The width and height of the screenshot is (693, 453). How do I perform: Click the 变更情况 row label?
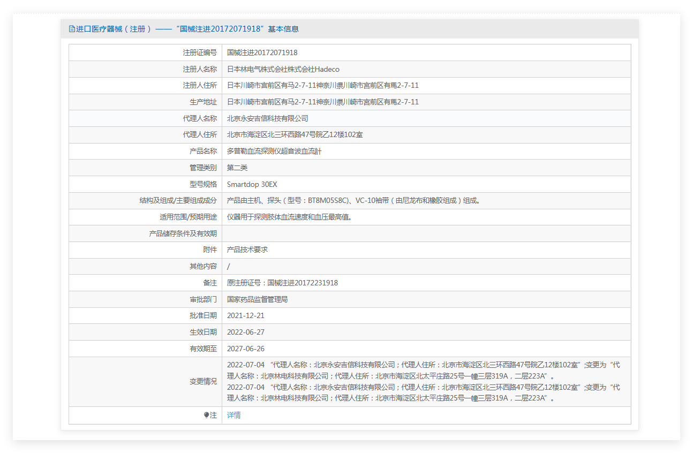point(204,382)
